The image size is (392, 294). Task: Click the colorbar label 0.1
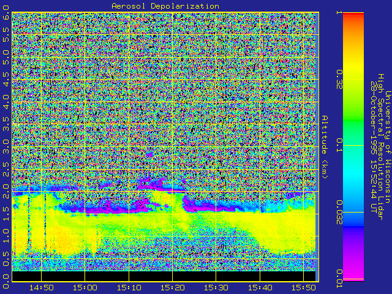click(339, 146)
